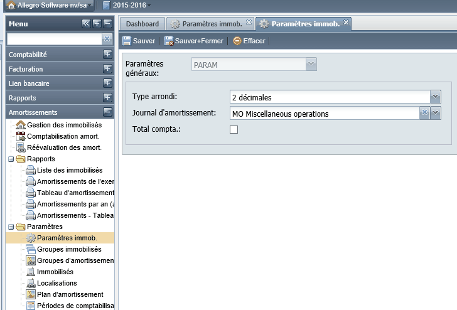
Task: Collapse the Menu panel with double arrow
Action: 86,24
